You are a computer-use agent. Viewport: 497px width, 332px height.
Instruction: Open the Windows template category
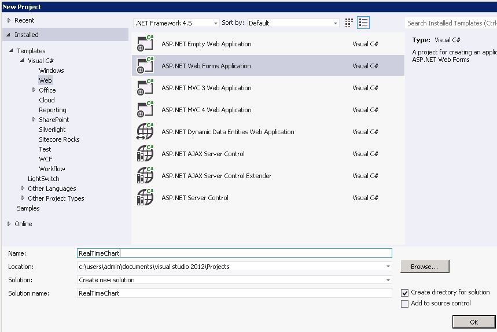pos(51,71)
